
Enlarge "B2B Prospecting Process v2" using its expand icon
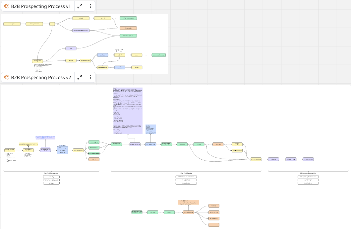[x=79, y=77]
